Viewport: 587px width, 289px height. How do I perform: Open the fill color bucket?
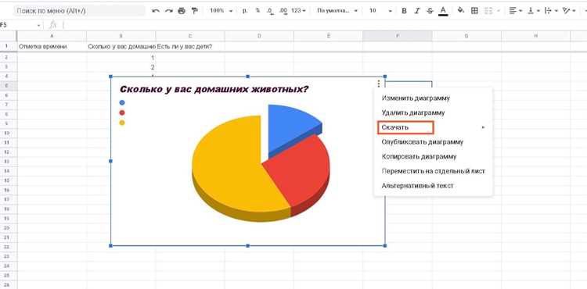point(461,11)
